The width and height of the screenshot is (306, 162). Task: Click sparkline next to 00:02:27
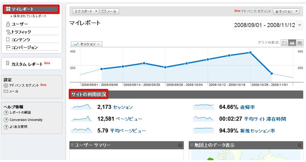pos(203,119)
